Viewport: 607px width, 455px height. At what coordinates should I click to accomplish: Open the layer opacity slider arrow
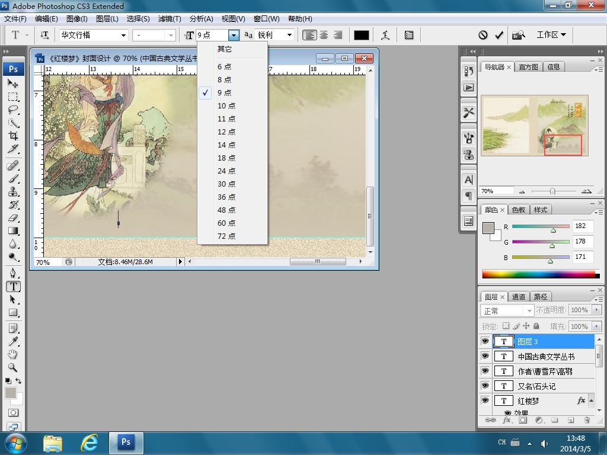click(596, 310)
